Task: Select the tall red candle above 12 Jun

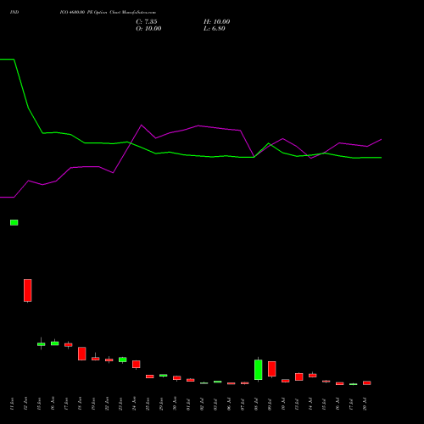Action: [28, 290]
